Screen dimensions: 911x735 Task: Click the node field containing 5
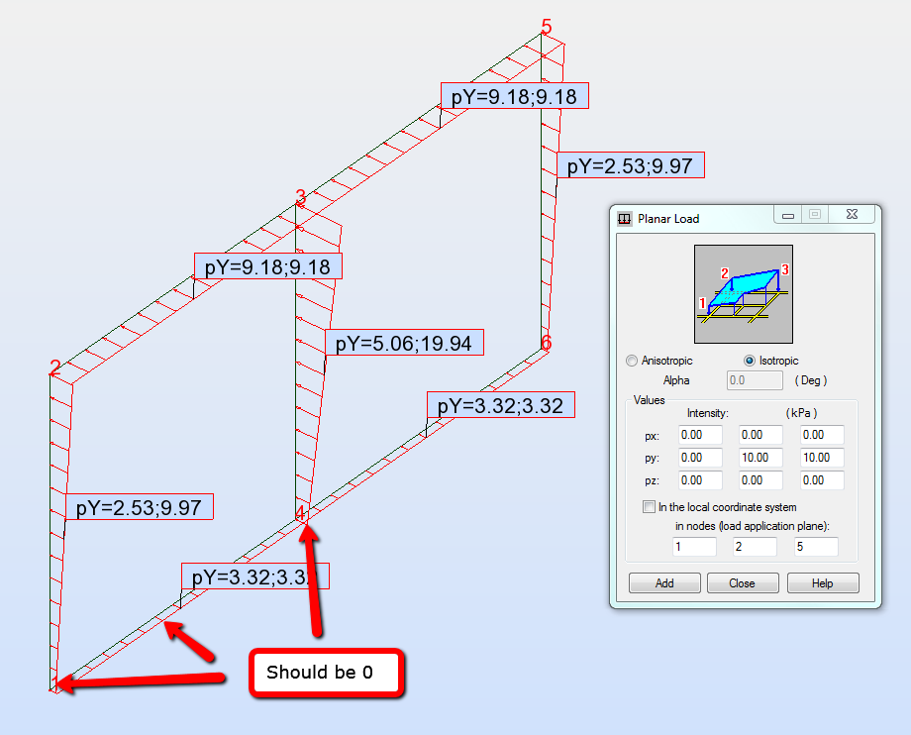pos(812,546)
